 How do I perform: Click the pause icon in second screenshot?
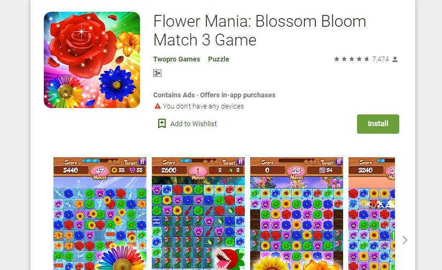(x=241, y=161)
